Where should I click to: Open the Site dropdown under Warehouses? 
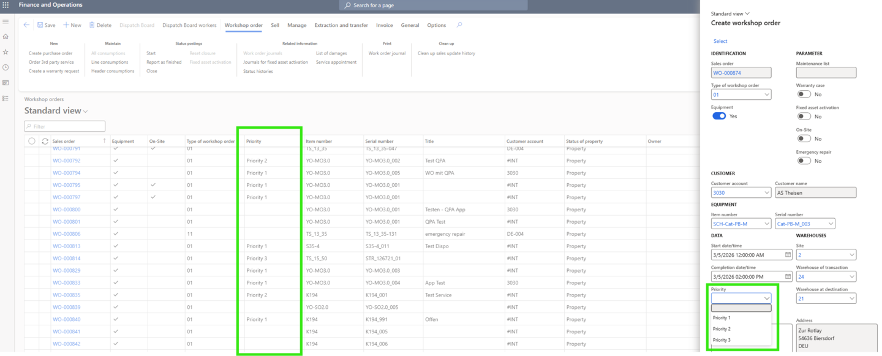pos(853,254)
